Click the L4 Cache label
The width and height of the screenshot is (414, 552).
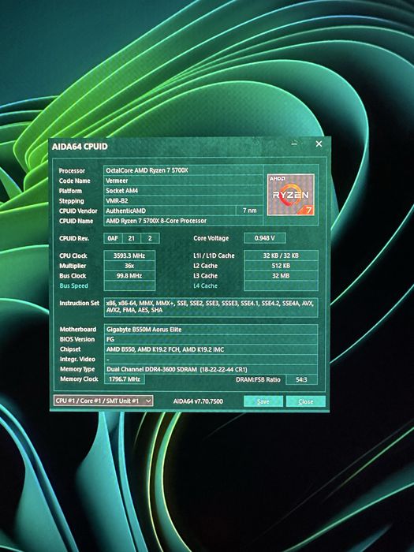(x=205, y=285)
